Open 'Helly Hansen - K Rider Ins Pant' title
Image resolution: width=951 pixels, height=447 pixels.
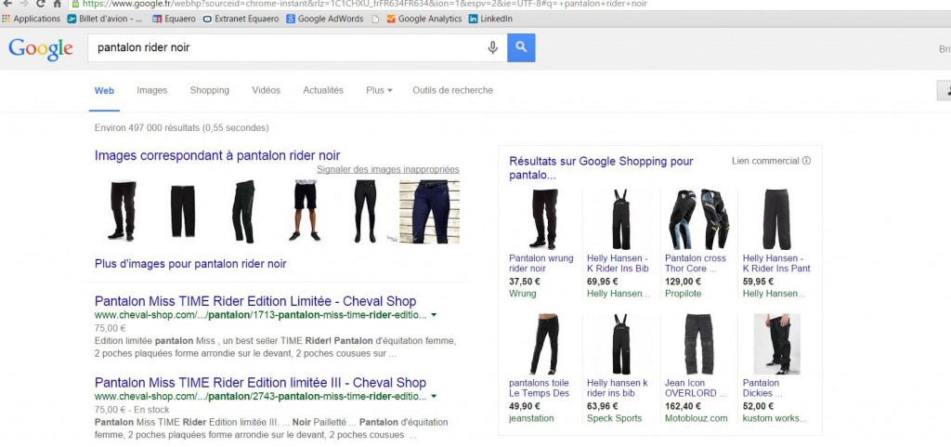pyautogui.click(x=776, y=263)
